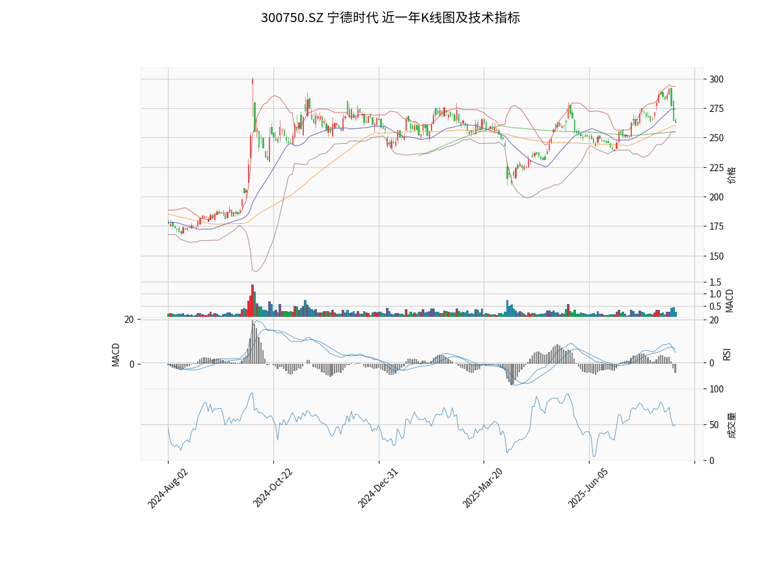781x561 pixels.
Task: Click the "20" tick on the left axis
Action: click(x=129, y=320)
